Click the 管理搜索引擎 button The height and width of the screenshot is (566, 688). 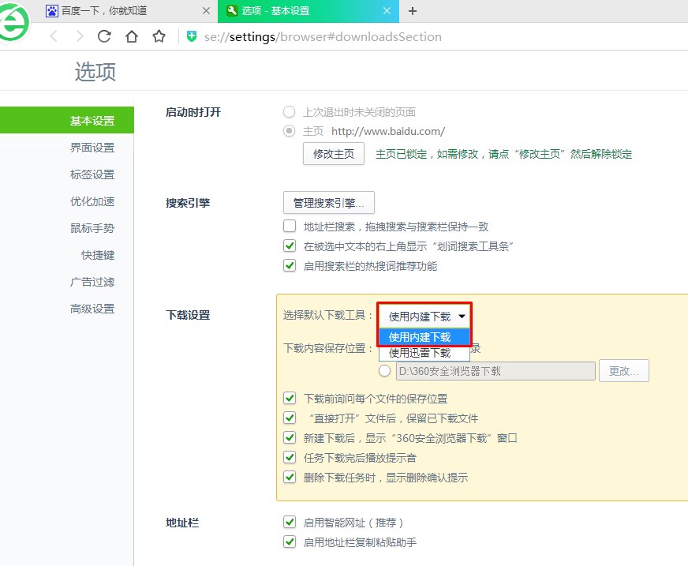tap(329, 203)
